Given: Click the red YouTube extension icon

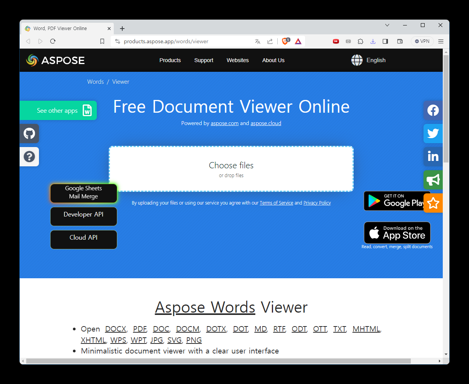Looking at the screenshot, I should [x=336, y=41].
